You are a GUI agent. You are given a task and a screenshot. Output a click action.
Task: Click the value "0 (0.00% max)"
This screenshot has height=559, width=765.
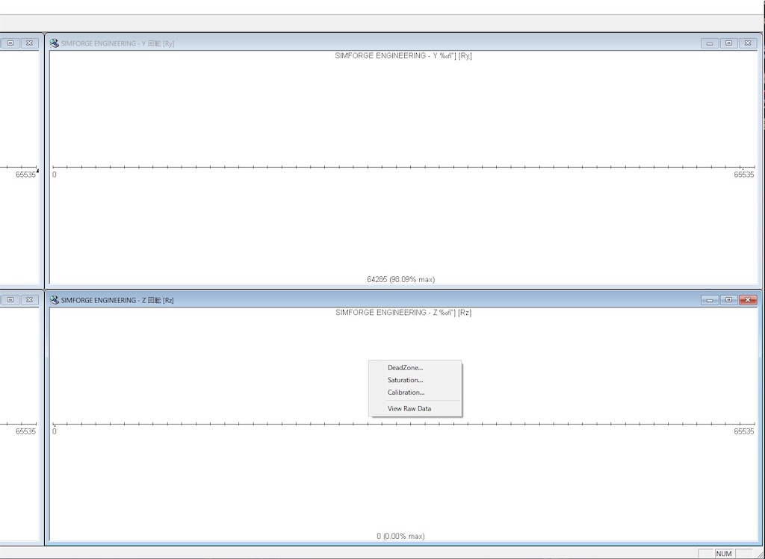click(x=400, y=537)
